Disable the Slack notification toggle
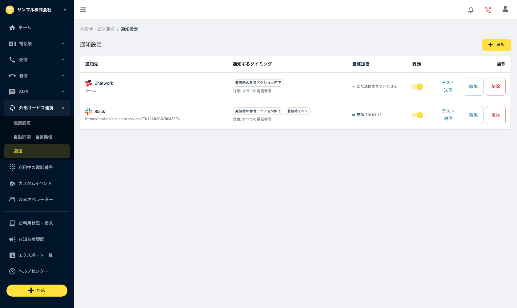 417,115
